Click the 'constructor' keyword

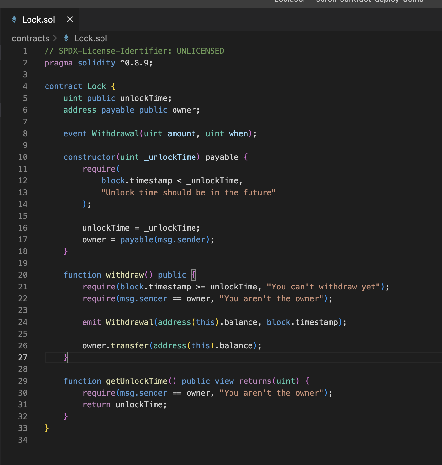click(x=89, y=157)
